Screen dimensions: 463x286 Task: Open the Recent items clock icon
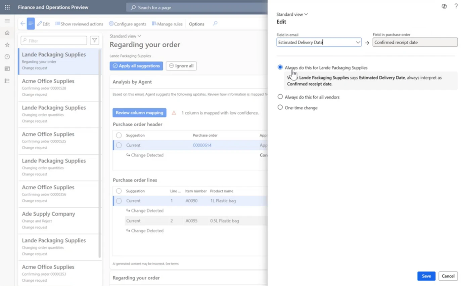click(x=7, y=56)
